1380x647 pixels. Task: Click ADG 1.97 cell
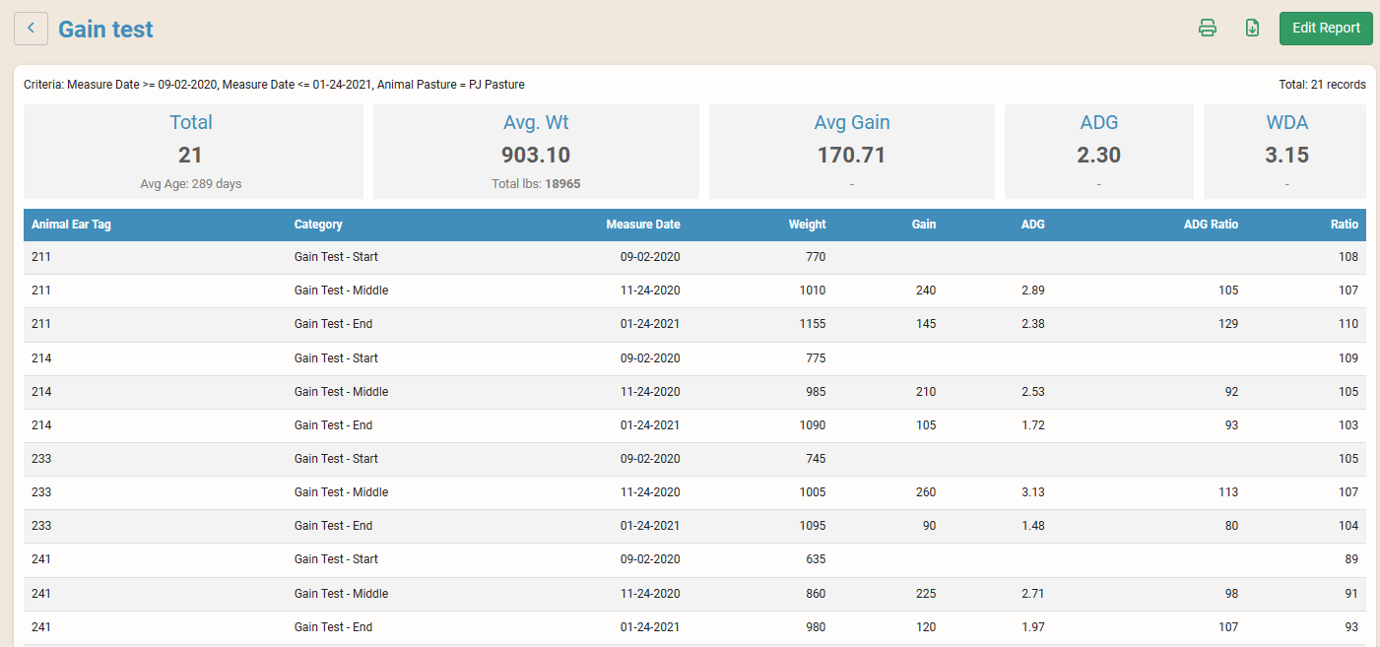[x=1033, y=627]
